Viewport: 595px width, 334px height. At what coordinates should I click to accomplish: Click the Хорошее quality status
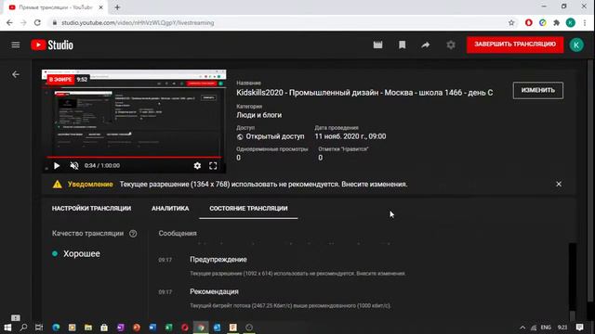[x=82, y=253]
